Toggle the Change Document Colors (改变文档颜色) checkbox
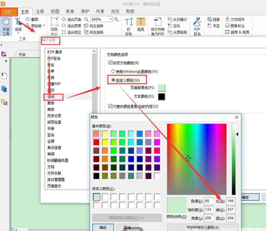267x231 pixels. pos(110,63)
